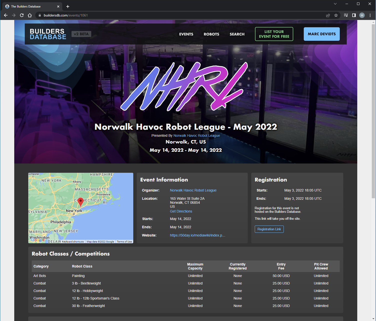This screenshot has height=321, width=376.
Task: Open the Robots menu item
Action: pyautogui.click(x=211, y=34)
